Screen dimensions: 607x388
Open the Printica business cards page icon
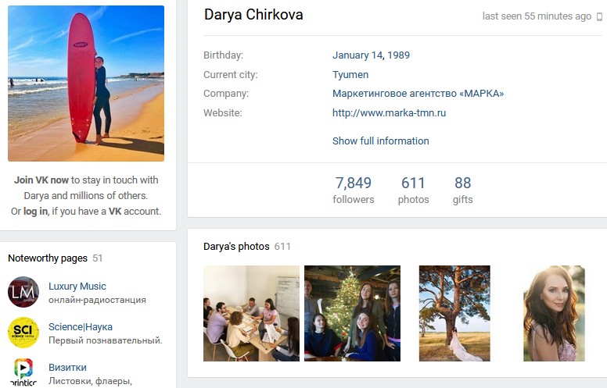23,372
